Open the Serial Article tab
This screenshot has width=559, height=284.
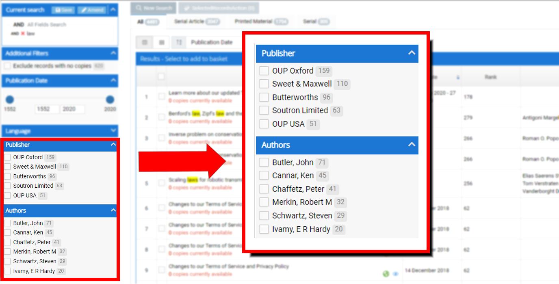197,22
